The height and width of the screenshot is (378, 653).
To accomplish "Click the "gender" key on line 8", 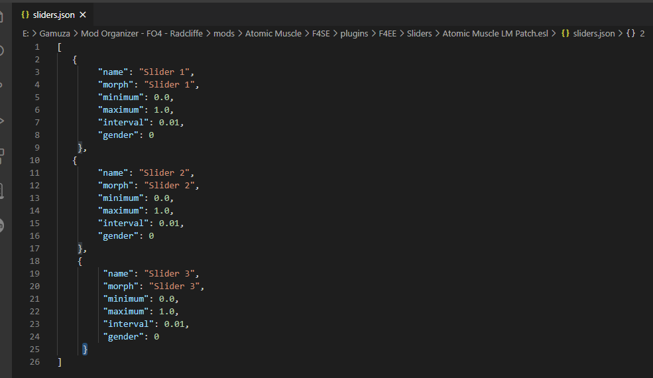I will pos(118,135).
